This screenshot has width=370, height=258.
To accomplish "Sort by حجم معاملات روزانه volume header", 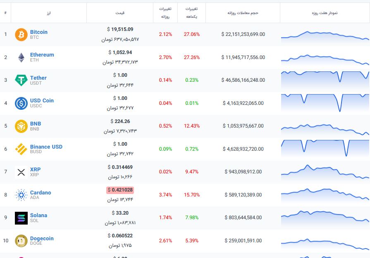I will click(x=243, y=13).
